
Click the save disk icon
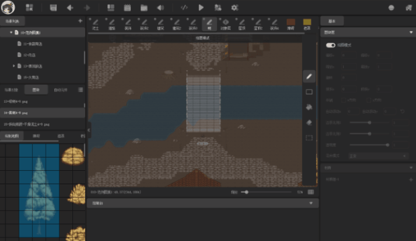click(x=54, y=7)
